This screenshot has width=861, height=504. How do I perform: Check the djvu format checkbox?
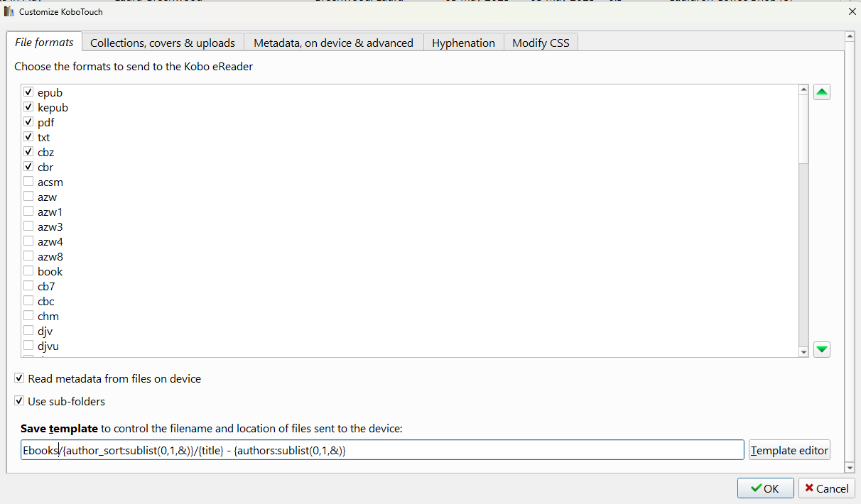tap(28, 346)
